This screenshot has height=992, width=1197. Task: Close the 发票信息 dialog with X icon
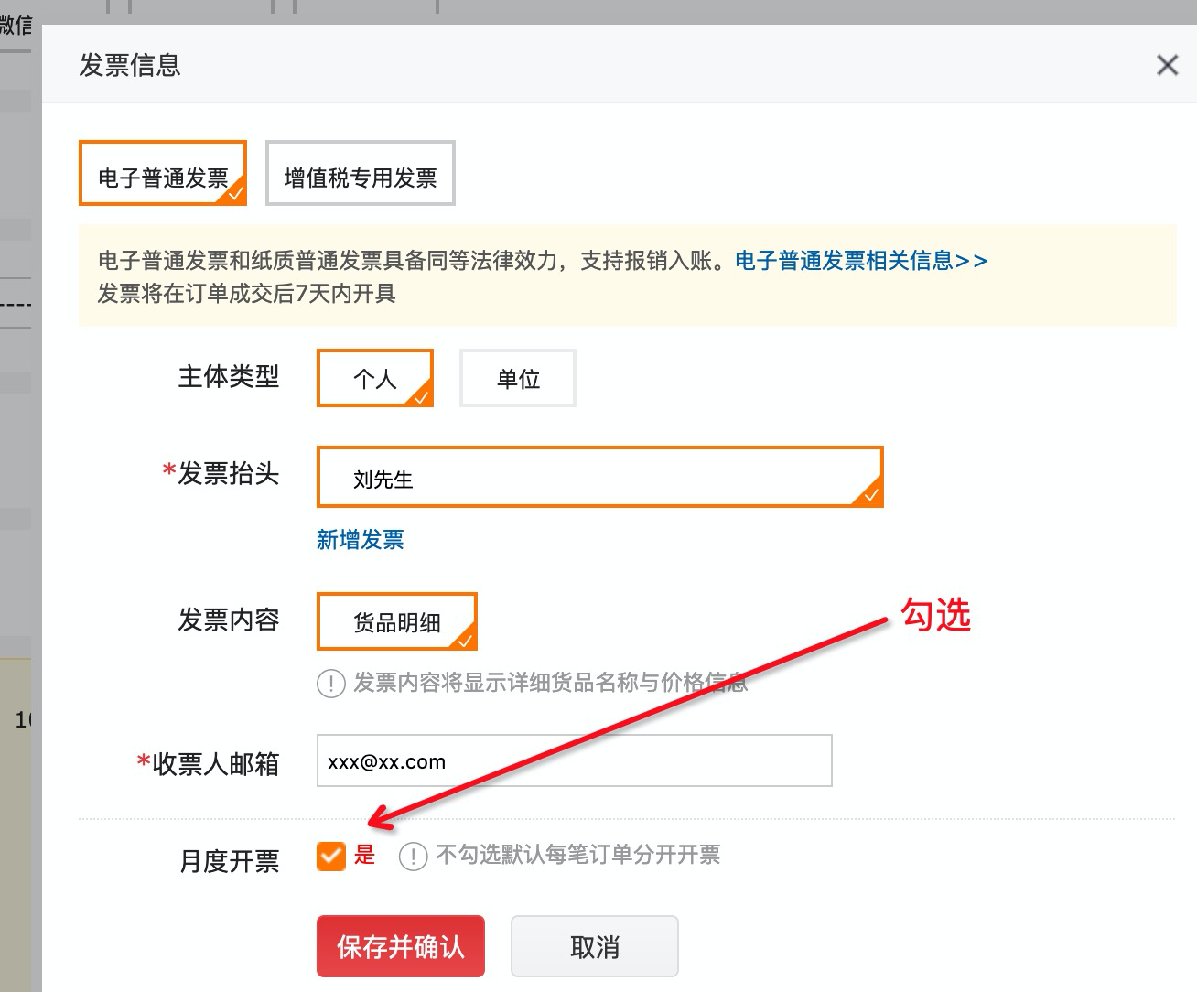point(1167,65)
